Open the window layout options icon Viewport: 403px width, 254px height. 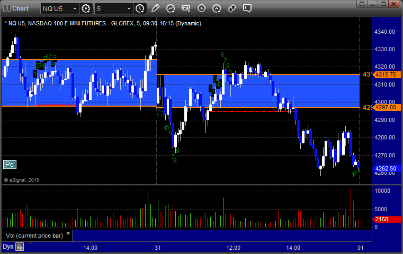[x=362, y=4]
